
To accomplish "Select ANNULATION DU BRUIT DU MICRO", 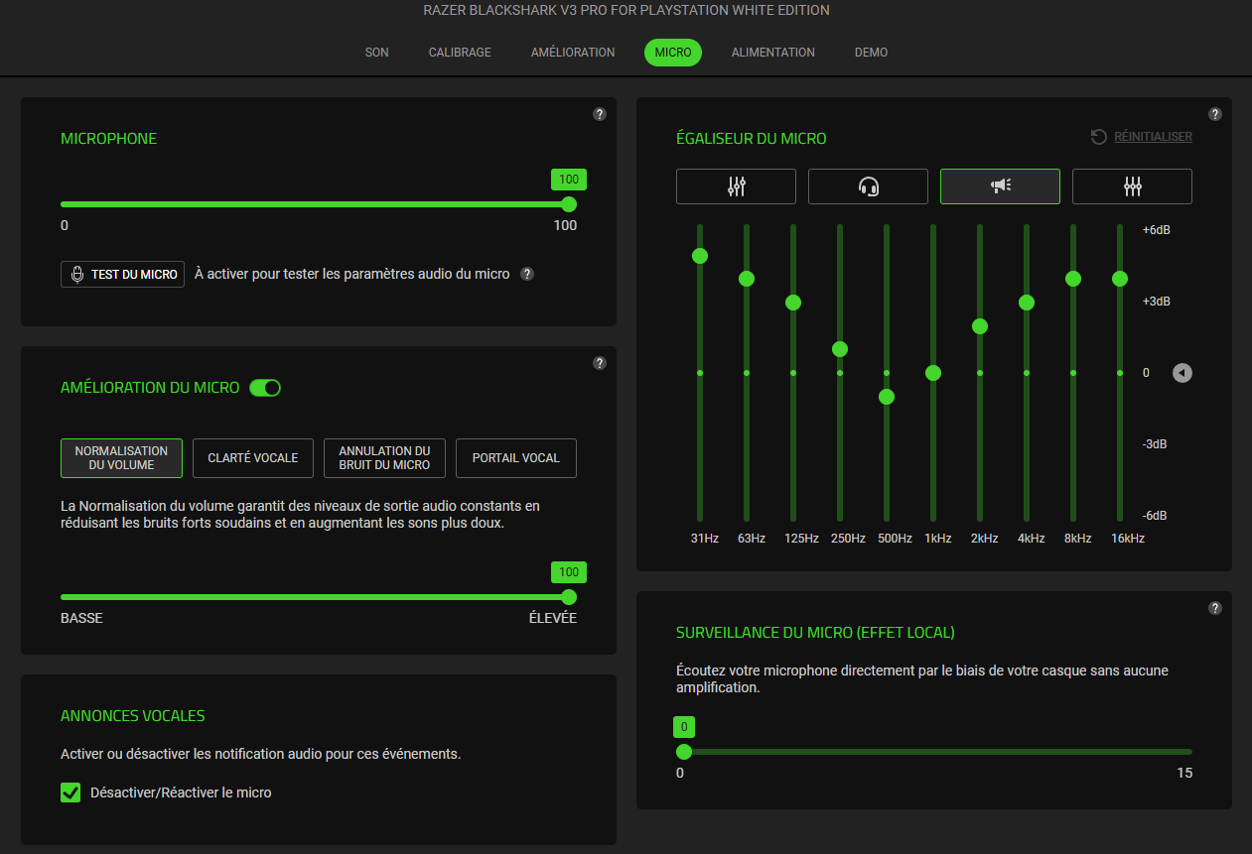I will [x=384, y=458].
